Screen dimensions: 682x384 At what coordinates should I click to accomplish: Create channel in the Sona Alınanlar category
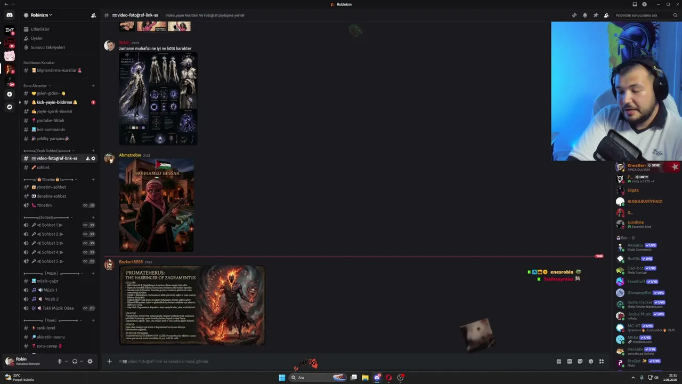click(93, 85)
